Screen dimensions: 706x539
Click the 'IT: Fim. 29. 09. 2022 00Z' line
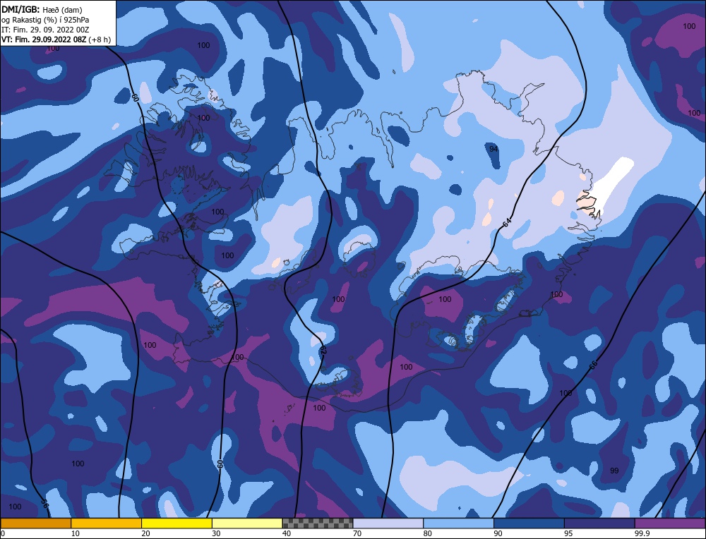(45, 30)
